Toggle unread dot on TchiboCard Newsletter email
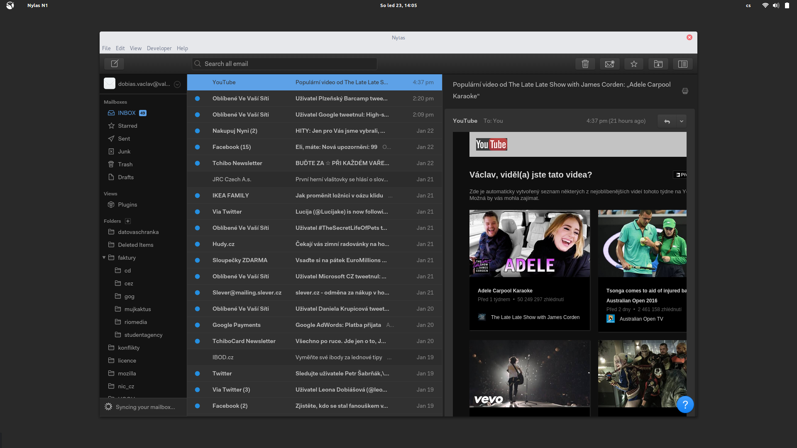The height and width of the screenshot is (448, 797). click(x=198, y=341)
